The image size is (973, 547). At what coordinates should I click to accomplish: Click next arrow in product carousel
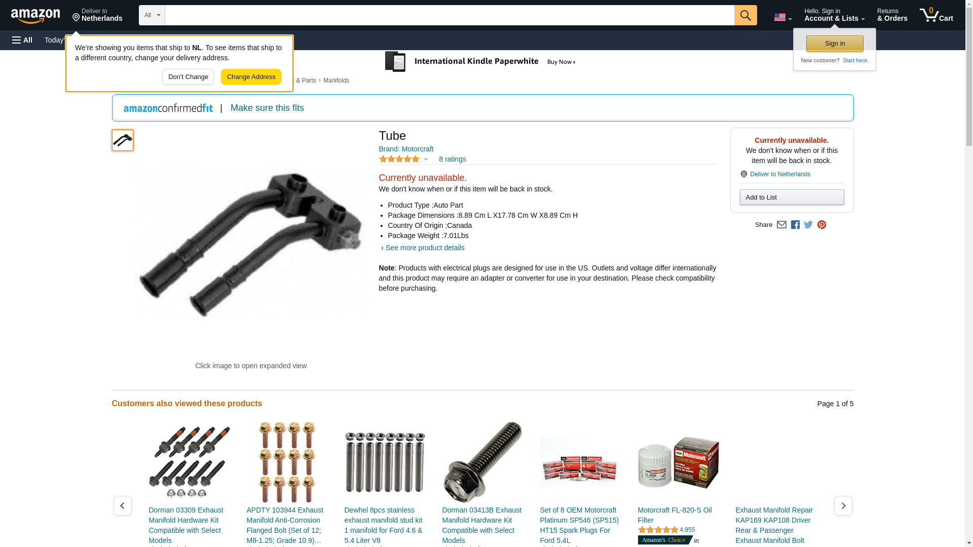tap(843, 505)
